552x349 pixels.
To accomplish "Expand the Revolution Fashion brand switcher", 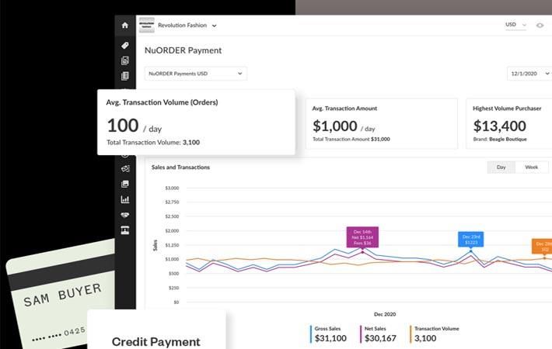I will click(187, 26).
